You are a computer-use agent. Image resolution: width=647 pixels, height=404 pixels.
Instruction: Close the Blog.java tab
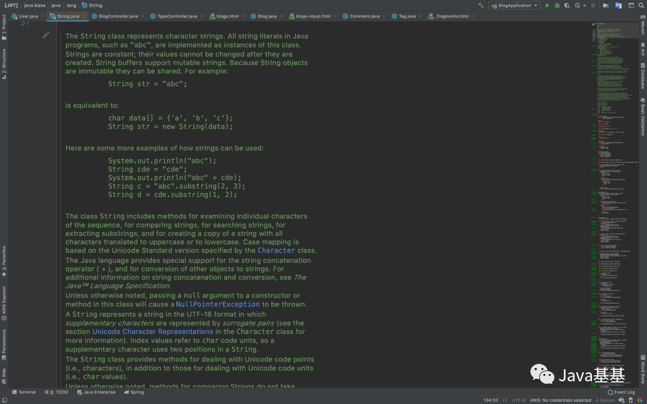[x=280, y=16]
